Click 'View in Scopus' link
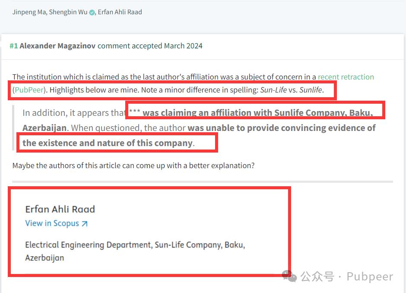This screenshot has height=293, width=406. click(x=57, y=223)
